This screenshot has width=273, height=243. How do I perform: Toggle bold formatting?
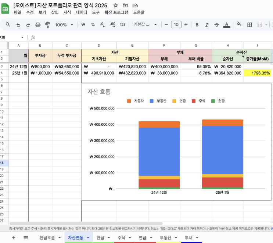pos(197,25)
